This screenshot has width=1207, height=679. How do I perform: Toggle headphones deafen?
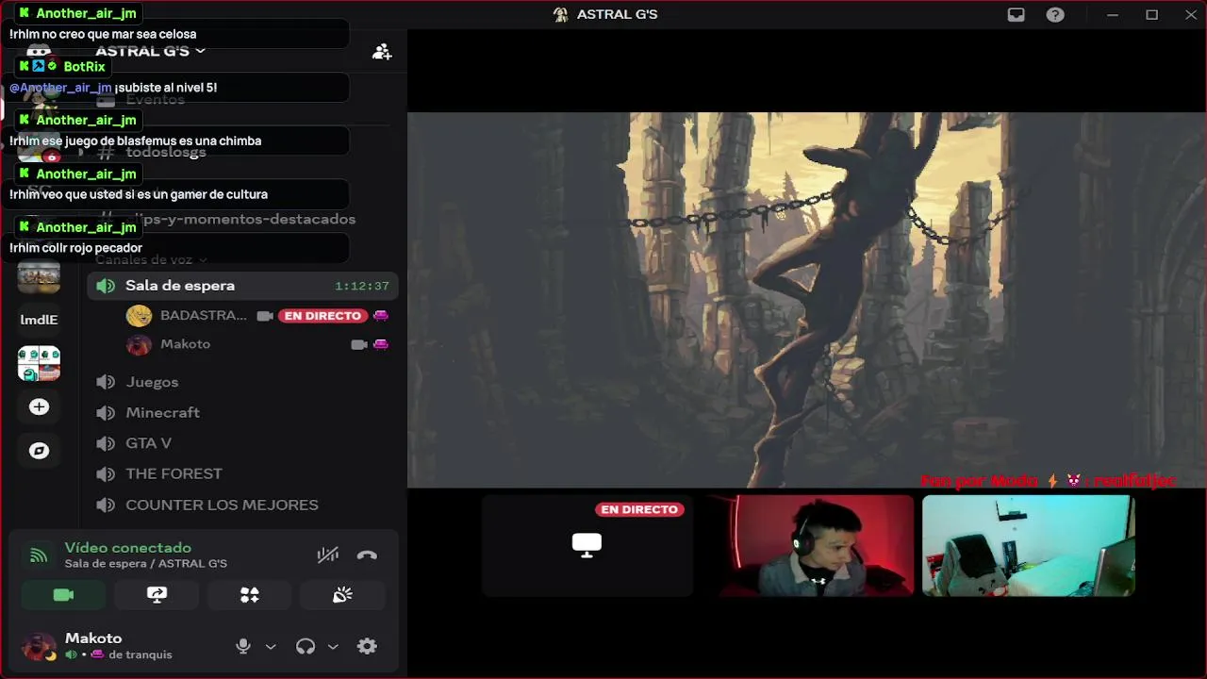(306, 646)
